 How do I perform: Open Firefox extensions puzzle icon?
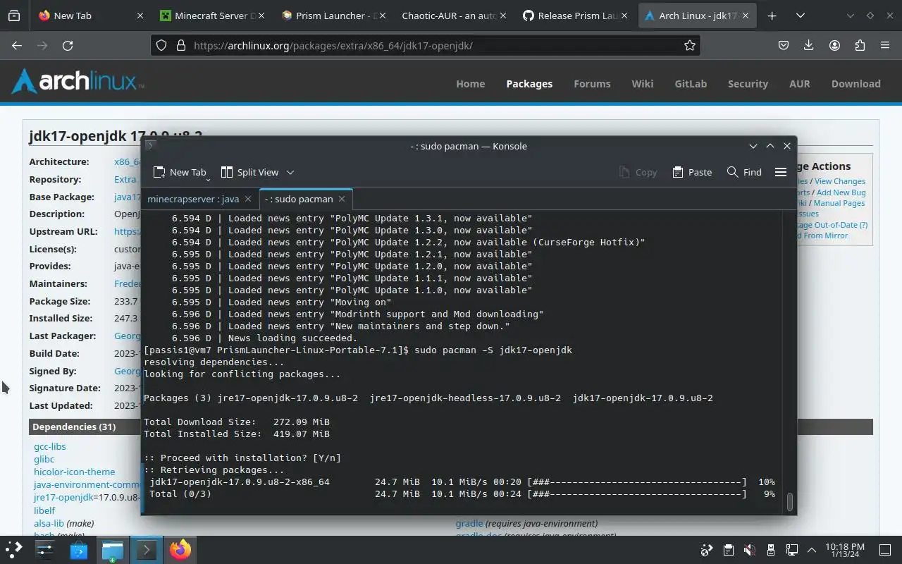[860, 45]
